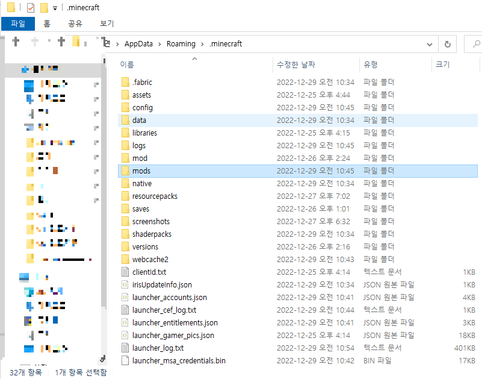The width and height of the screenshot is (482, 379).
Task: Click the launcher_cef_log.txt file icon
Action: click(125, 310)
